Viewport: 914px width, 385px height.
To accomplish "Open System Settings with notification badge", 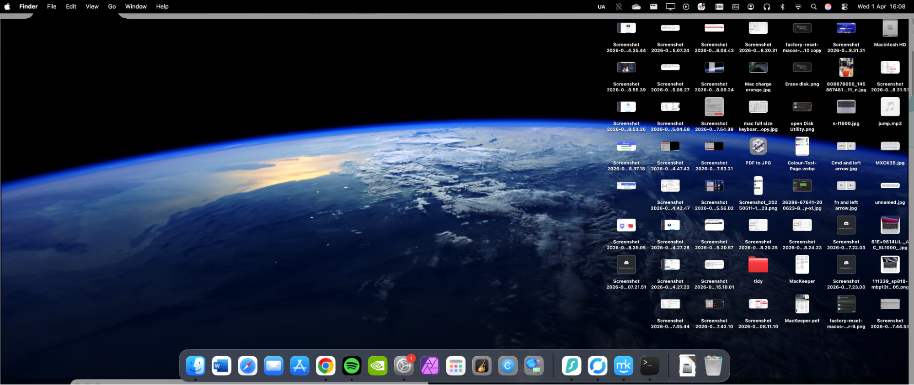I will point(404,366).
